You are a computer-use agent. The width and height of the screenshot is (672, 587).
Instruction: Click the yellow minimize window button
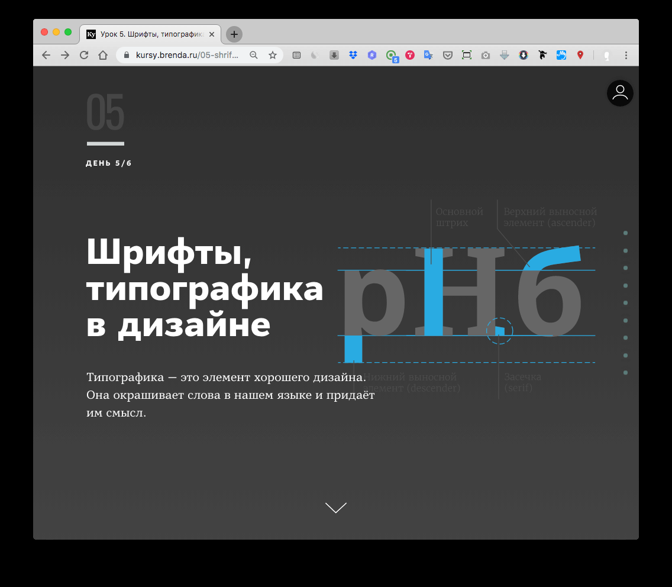coord(56,32)
